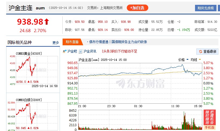Open 国债期货各主力合约收涨 link
220x131 pixels.
[129, 42]
